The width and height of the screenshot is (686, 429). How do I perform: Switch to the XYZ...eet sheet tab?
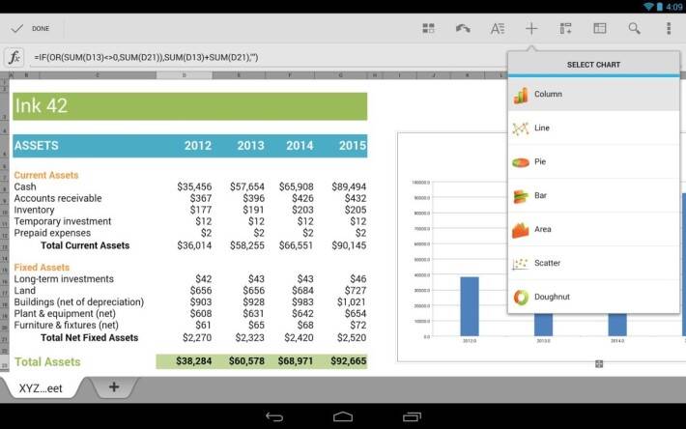(x=41, y=388)
